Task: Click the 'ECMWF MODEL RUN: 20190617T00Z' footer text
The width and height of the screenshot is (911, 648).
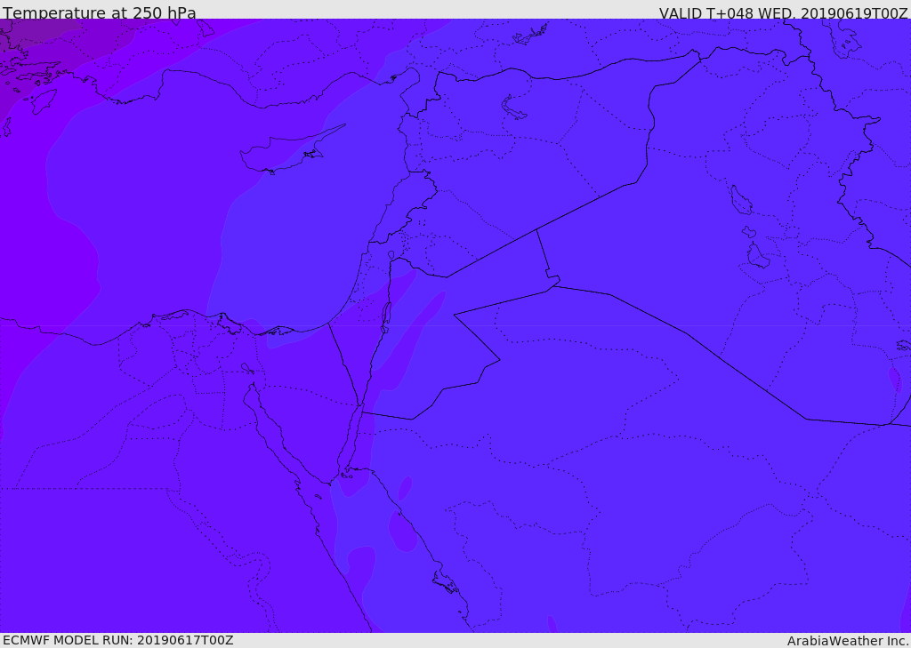Action: click(x=118, y=640)
